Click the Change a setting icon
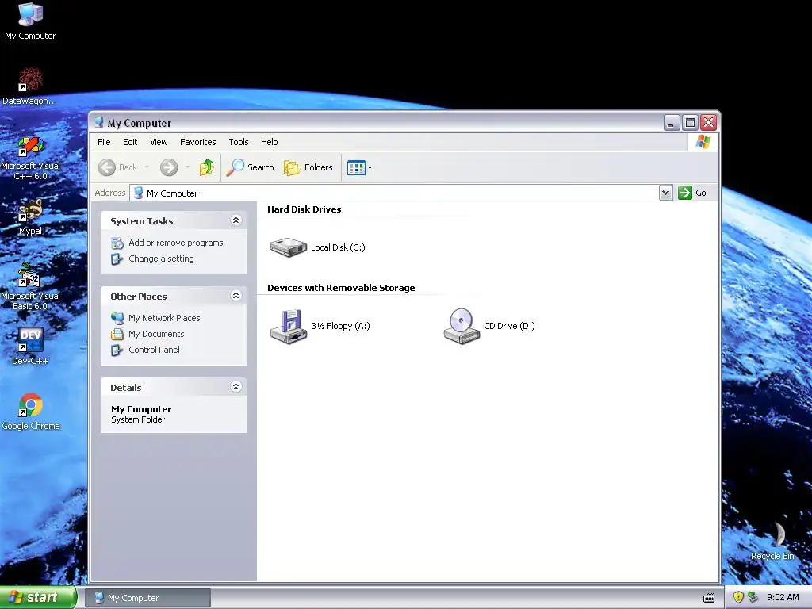Screen dimensions: 812x609 (x=117, y=259)
